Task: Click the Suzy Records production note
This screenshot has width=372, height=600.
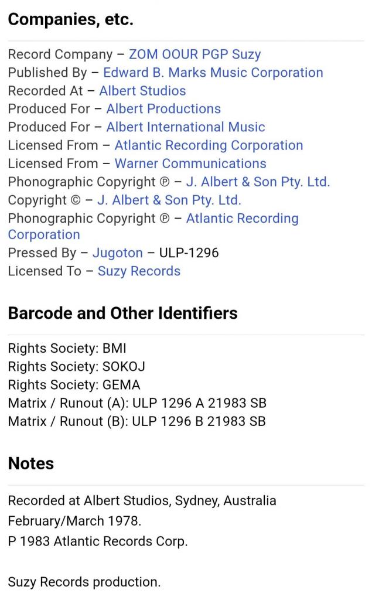Action: [x=84, y=582]
